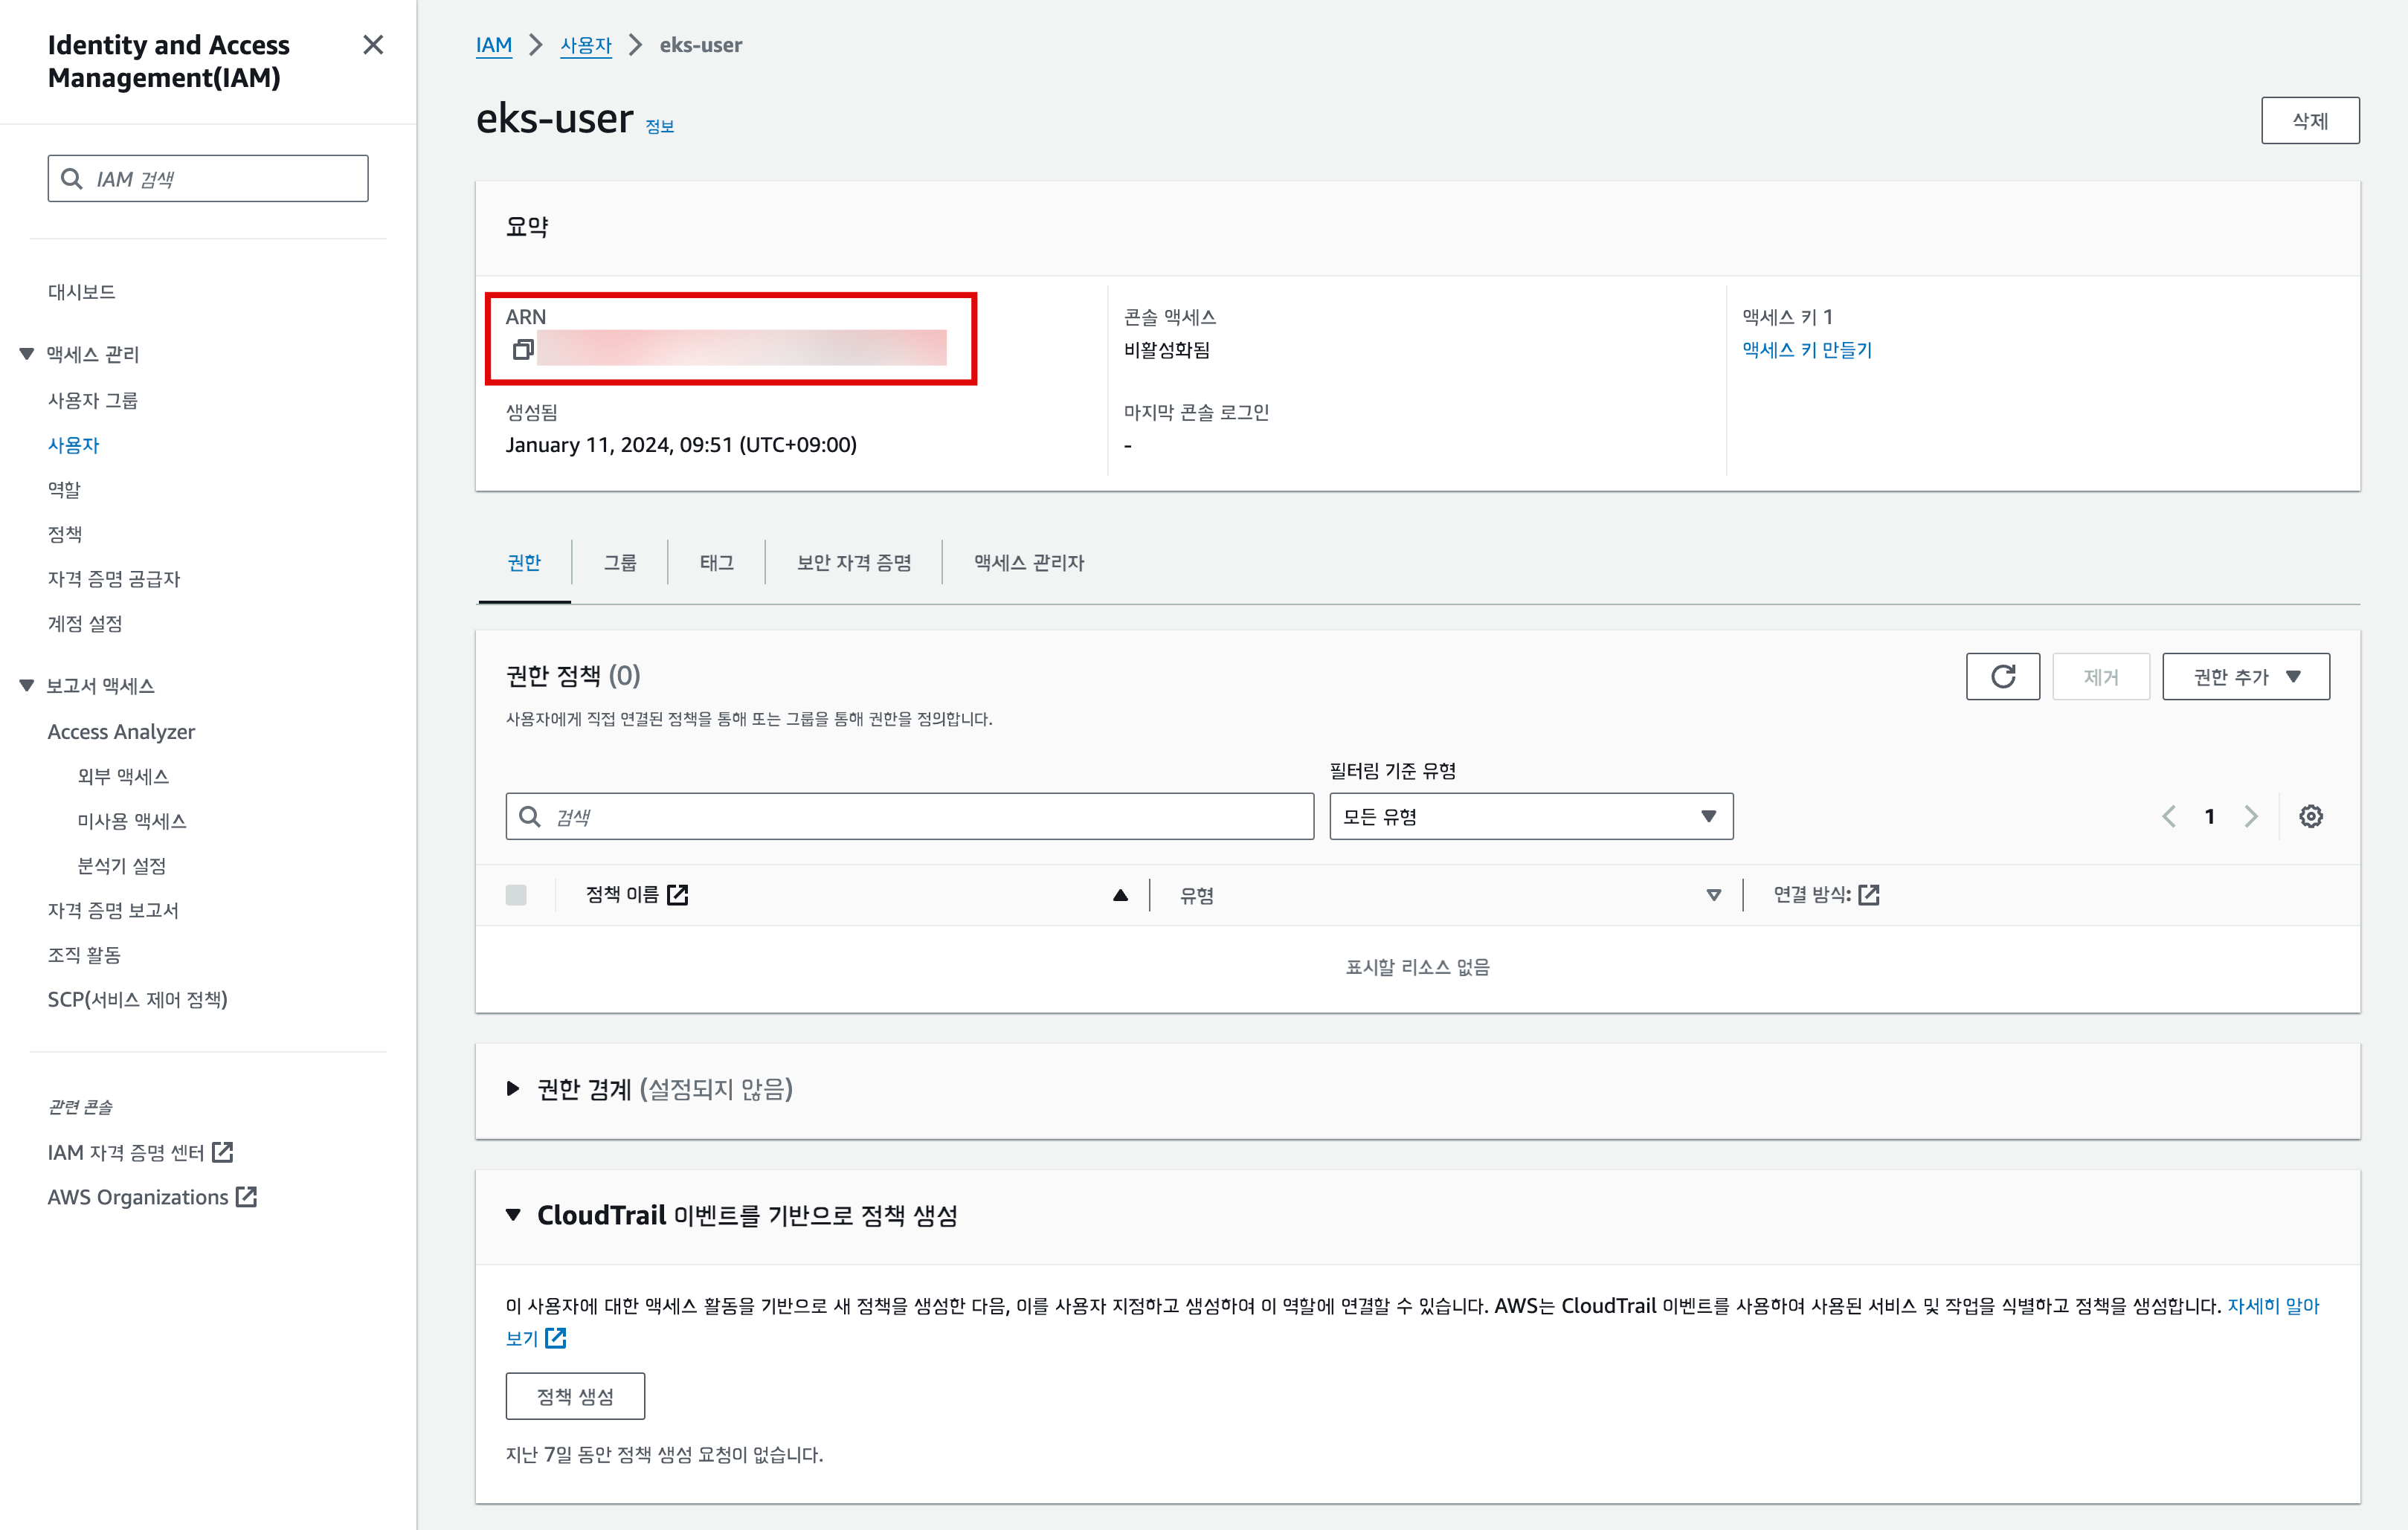The width and height of the screenshot is (2408, 1530).
Task: Switch to the 그룹 tab
Action: tap(619, 563)
